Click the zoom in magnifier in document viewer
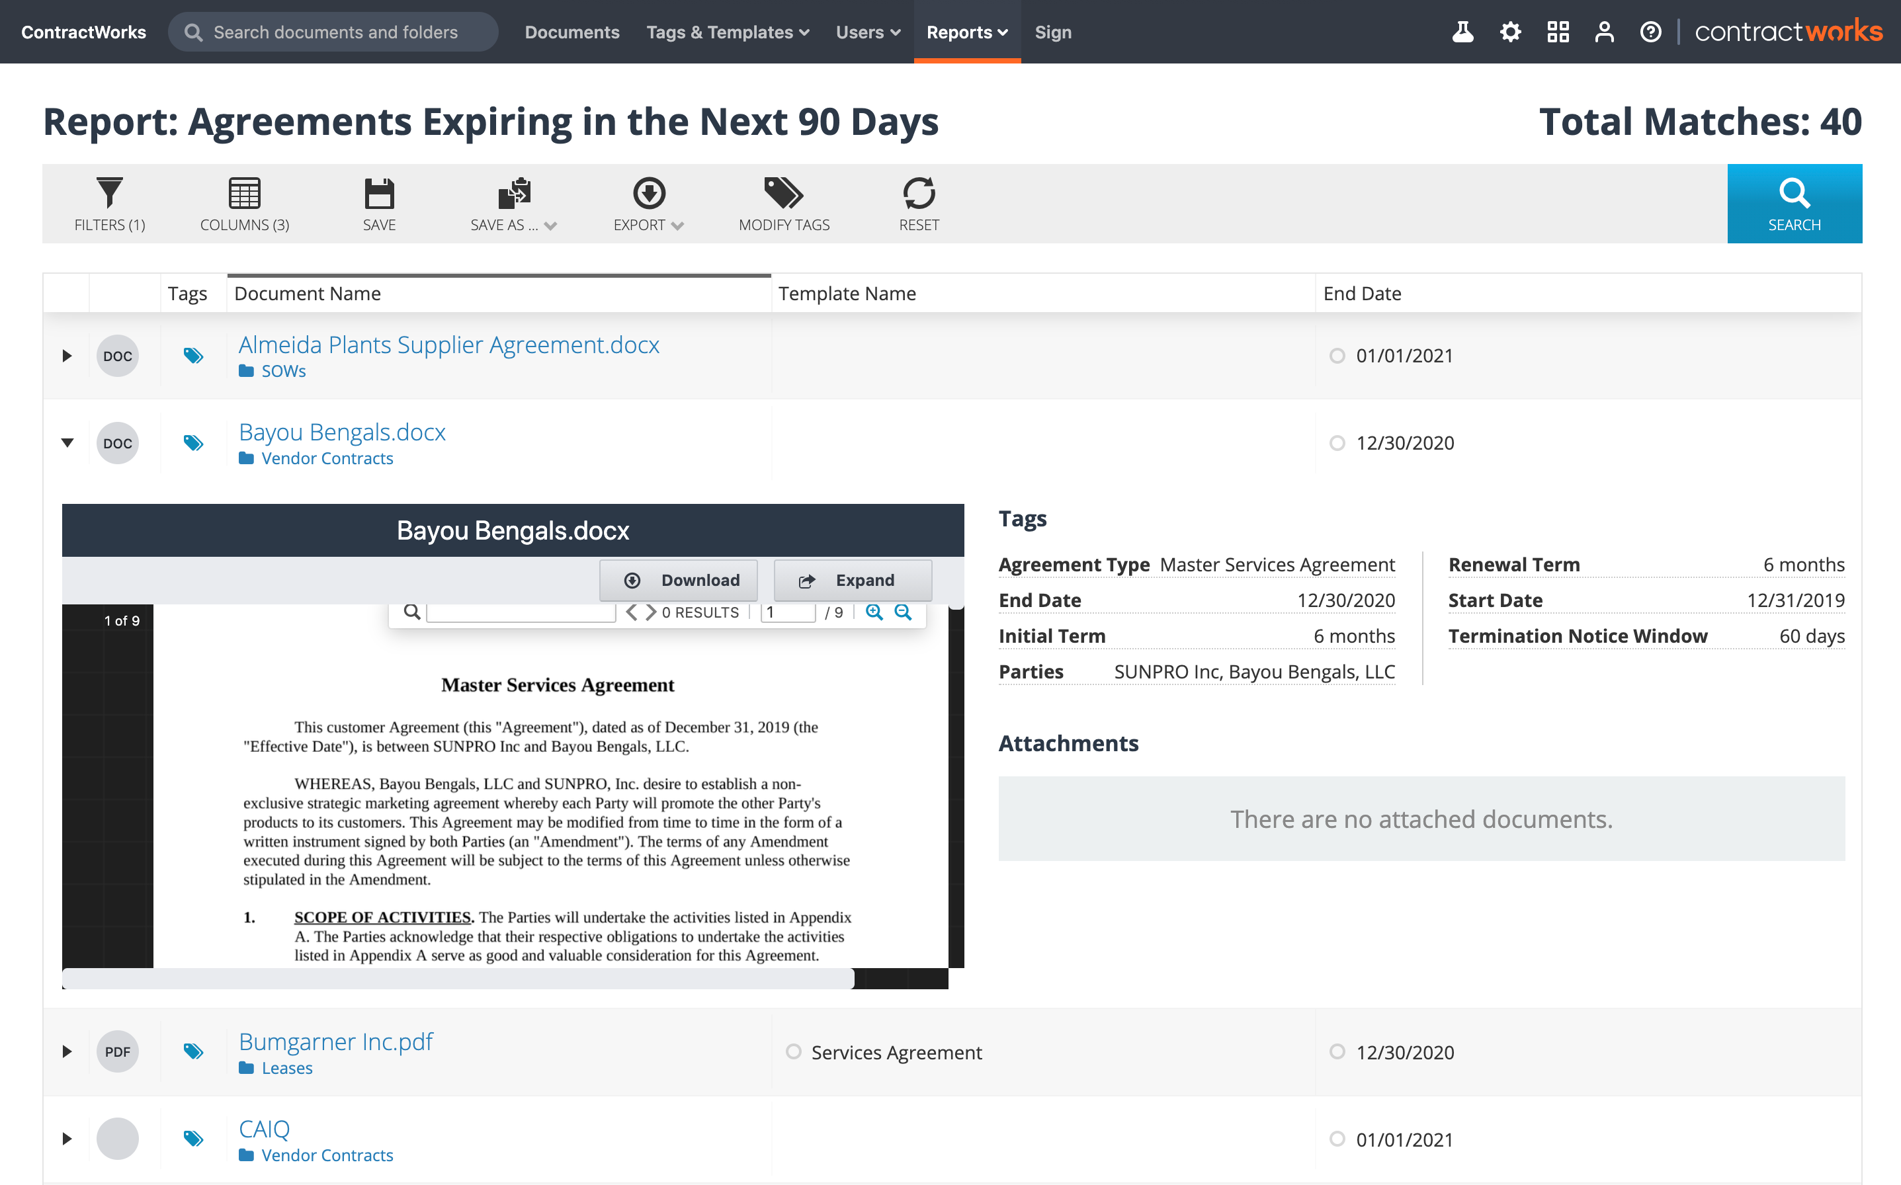The image size is (1901, 1185). [873, 612]
